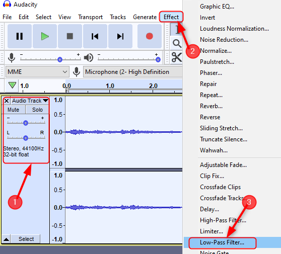The width and height of the screenshot is (281, 254).
Task: Choose Truncate Silence... effect
Action: click(224, 139)
